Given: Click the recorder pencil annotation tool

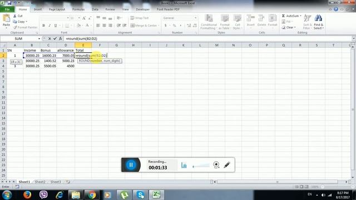Looking at the screenshot, I should (227, 165).
